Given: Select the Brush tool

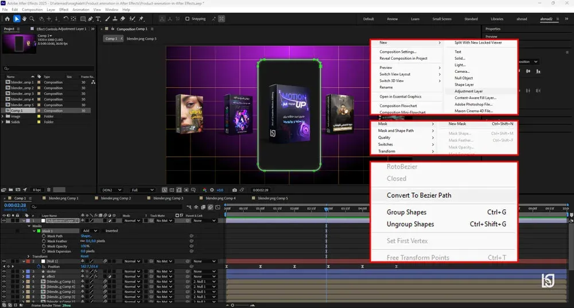Looking at the screenshot, I should point(108,19).
